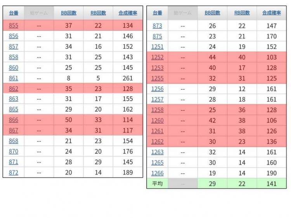The image size is (291, 218).
Task: Click the 平均 average row label
Action: pyautogui.click(x=158, y=184)
